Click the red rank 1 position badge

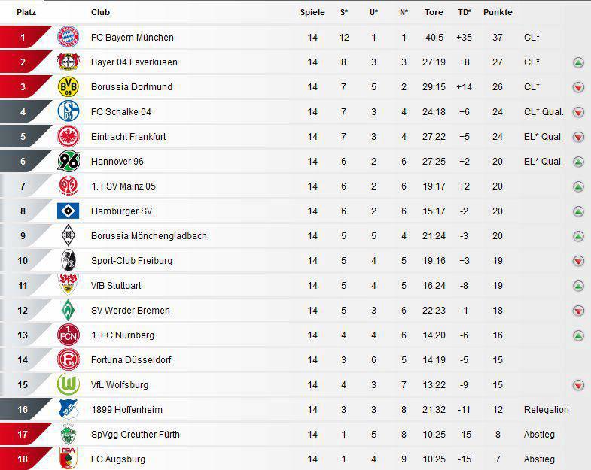click(x=23, y=37)
